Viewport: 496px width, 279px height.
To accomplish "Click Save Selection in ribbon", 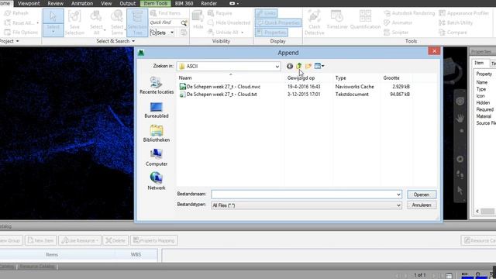I will [x=74, y=22].
